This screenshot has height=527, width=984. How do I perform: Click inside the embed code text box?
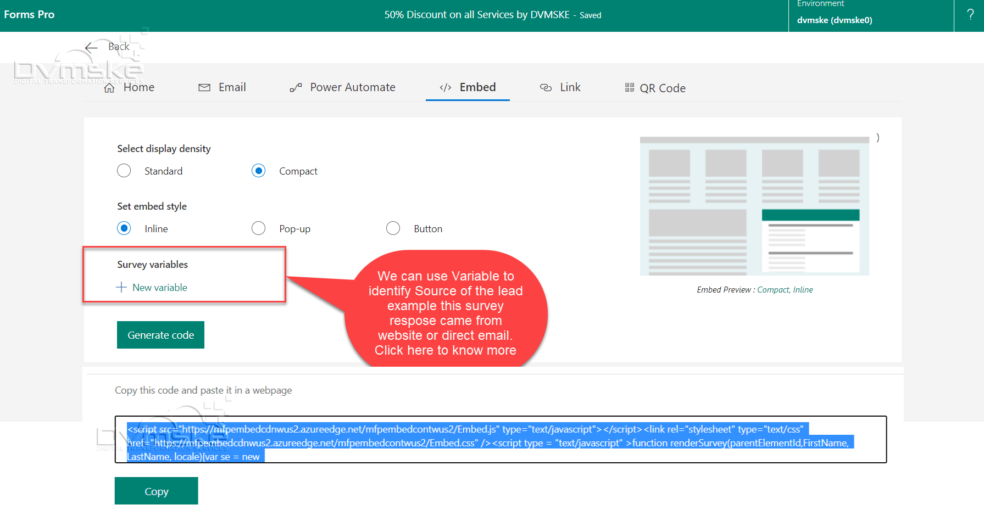(x=501, y=439)
